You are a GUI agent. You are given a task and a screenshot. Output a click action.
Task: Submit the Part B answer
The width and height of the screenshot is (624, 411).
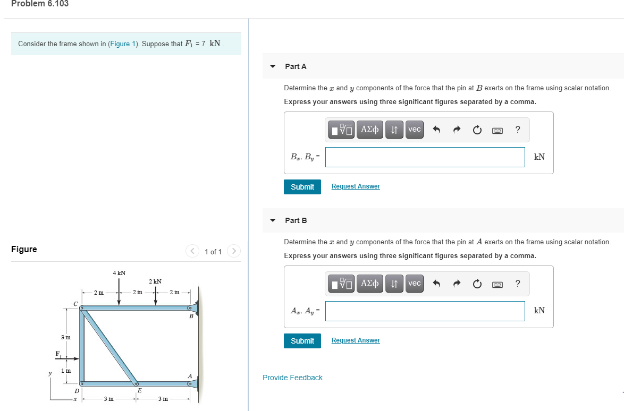tap(302, 340)
